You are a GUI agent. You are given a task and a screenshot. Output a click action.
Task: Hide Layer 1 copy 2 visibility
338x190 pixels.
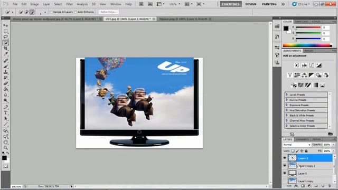point(285,166)
